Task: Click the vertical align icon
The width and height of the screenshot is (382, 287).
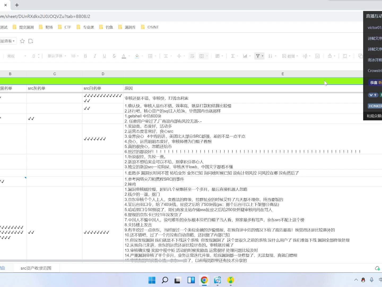Action: pyautogui.click(x=179, y=56)
